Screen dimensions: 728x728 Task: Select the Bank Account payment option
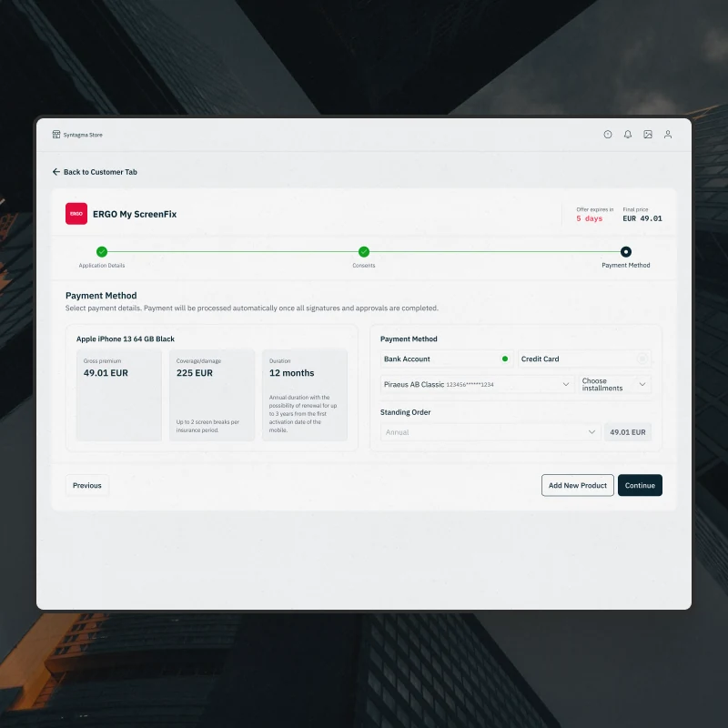447,359
